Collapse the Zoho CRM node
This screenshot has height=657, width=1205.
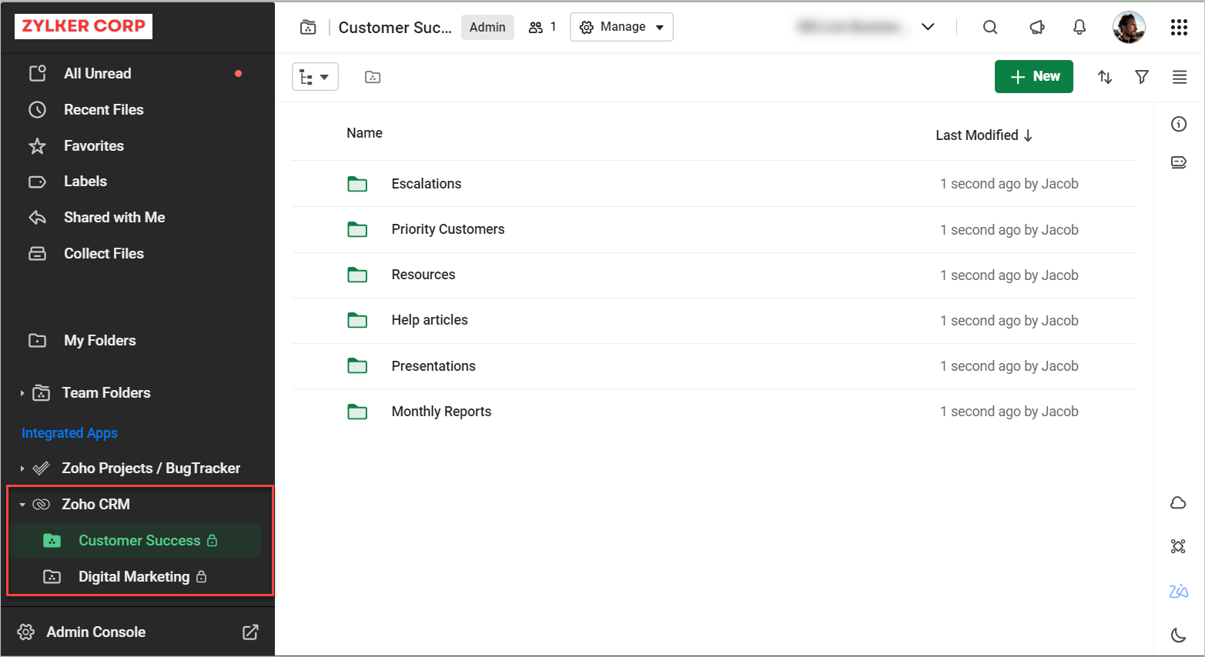click(x=22, y=505)
